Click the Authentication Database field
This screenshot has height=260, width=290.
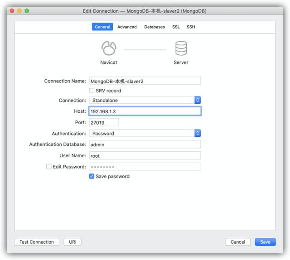pos(145,144)
